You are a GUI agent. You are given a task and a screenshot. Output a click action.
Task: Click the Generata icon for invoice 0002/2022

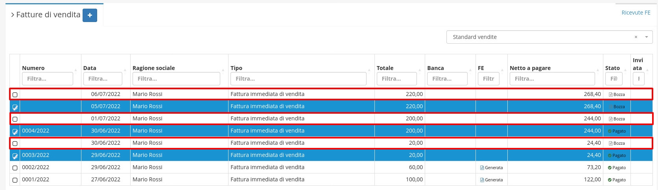pyautogui.click(x=482, y=168)
